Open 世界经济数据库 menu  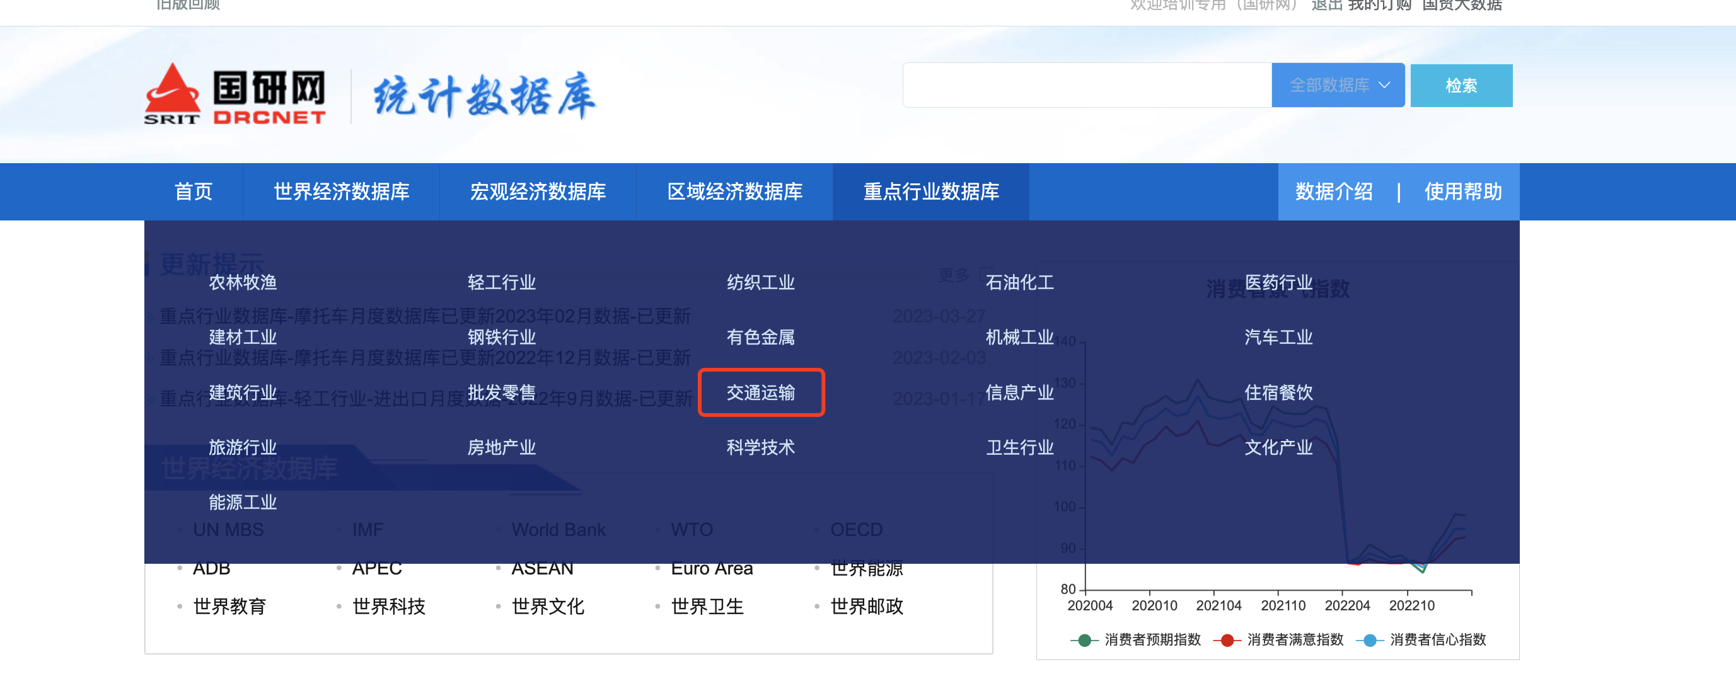(341, 192)
